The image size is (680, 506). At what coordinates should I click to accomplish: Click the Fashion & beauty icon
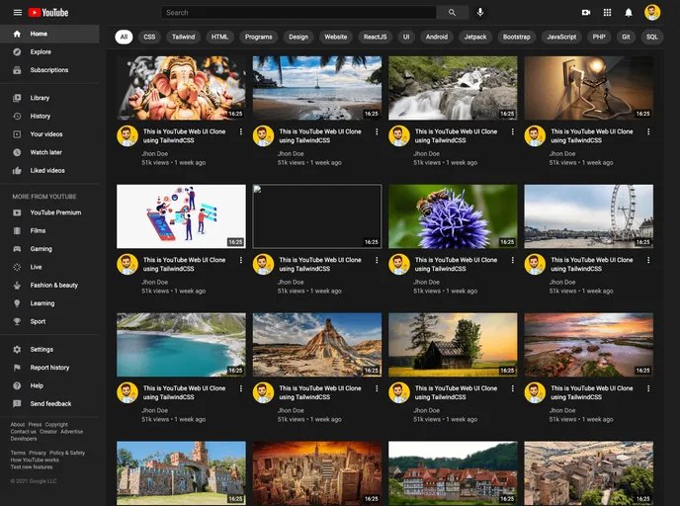pos(17,286)
